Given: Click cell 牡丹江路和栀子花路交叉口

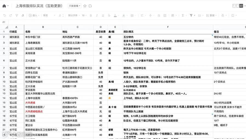Looking at the screenshot, I should pos(77,68).
